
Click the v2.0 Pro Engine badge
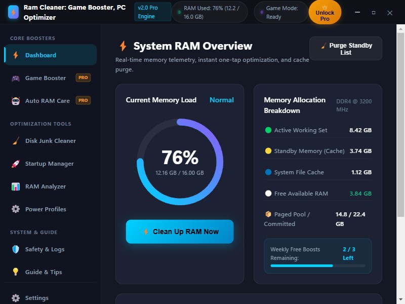(x=153, y=12)
